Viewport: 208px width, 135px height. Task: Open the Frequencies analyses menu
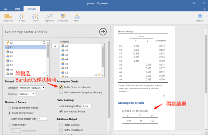63,18
